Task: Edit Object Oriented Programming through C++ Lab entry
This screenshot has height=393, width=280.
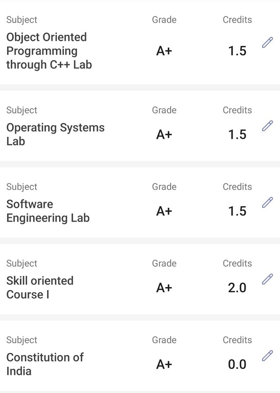Action: click(267, 42)
